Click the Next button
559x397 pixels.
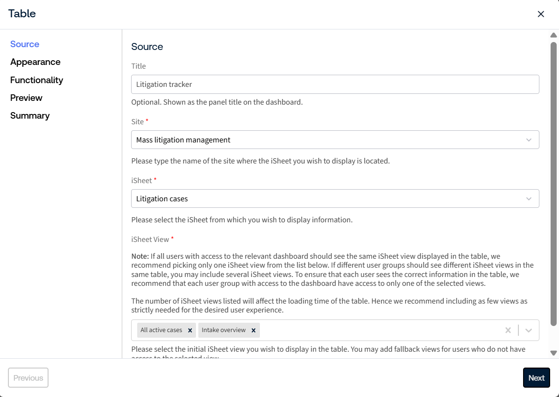tap(536, 378)
